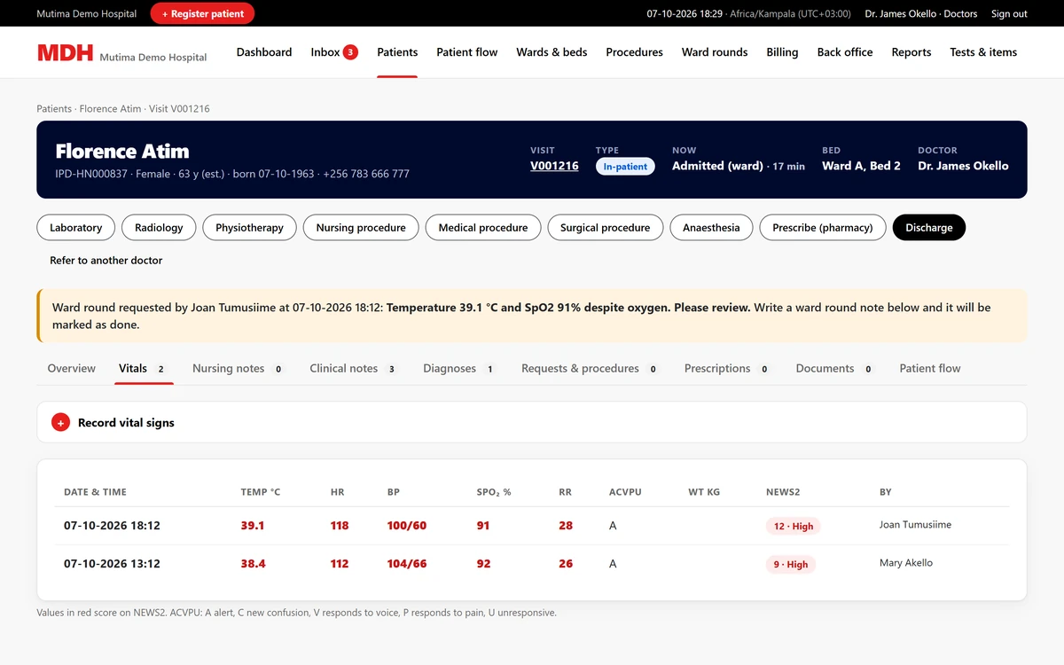Click the In-patient type badge

[x=625, y=167]
